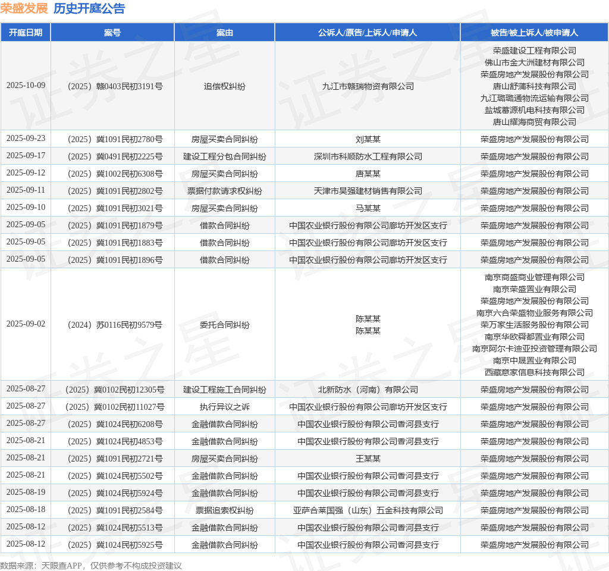Viewport: 609px width, 571px height.
Task: Click plaintiff 九江市赣瑞物资有限公司
Action: pos(368,86)
